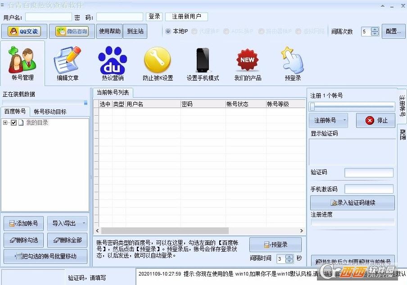Click the 删除勾选 eraser button
Screen dimensions: 407x285
(x=23, y=240)
